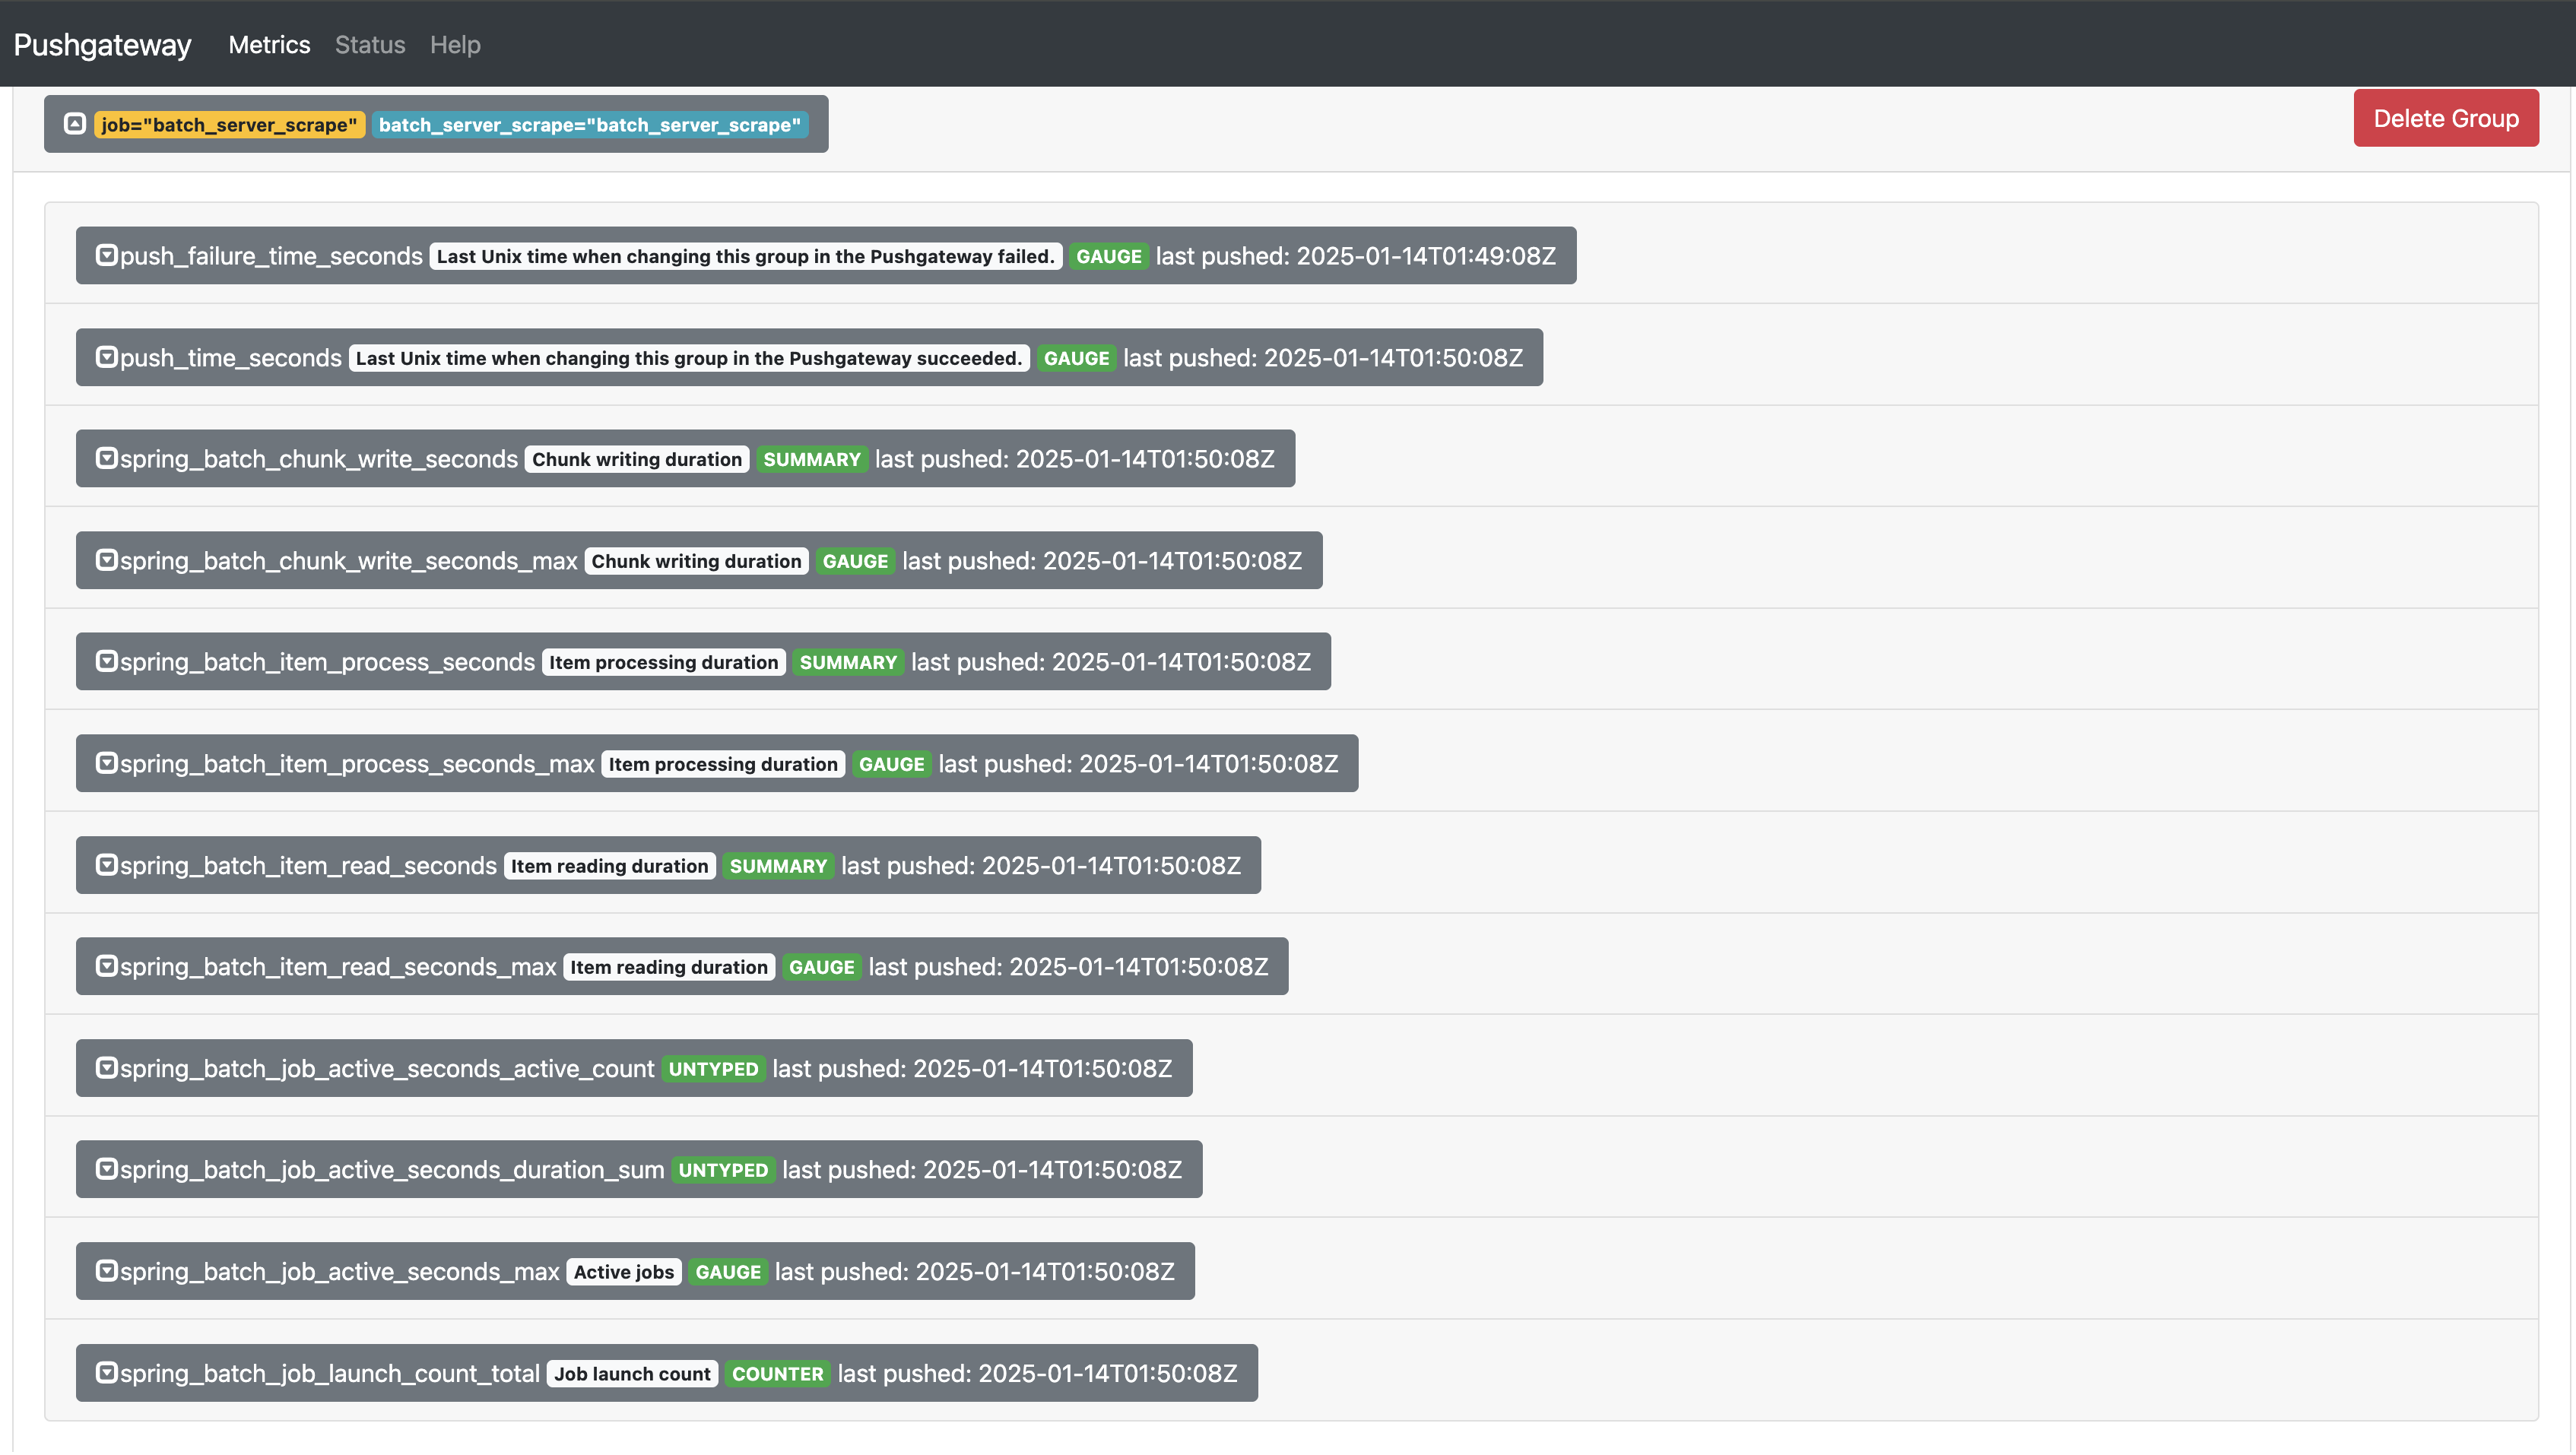Click GAUGE badge on spring_batch_job_active_seconds_max row
Viewport: 2576px width, 1455px height.
point(728,1273)
